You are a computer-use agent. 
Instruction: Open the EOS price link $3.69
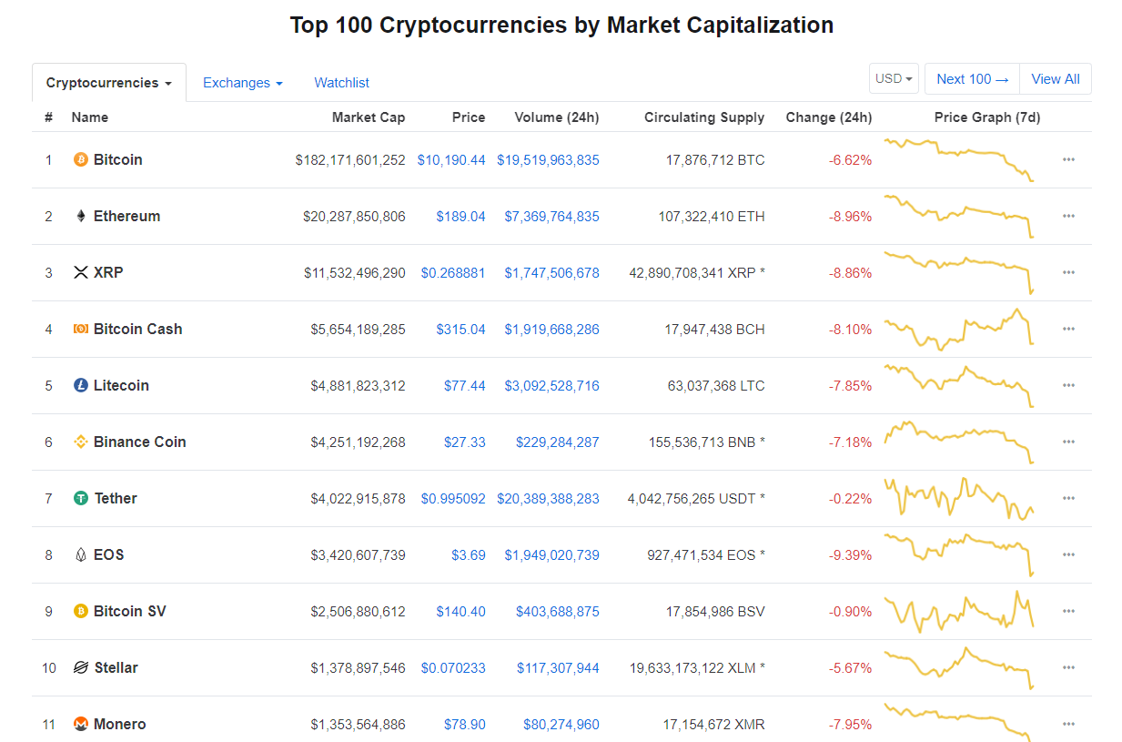point(469,554)
